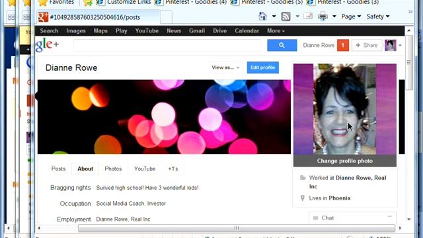Open Pinterest - Goodies (4) favorite
This screenshot has width=423, height=238.
pyautogui.click(x=190, y=3)
